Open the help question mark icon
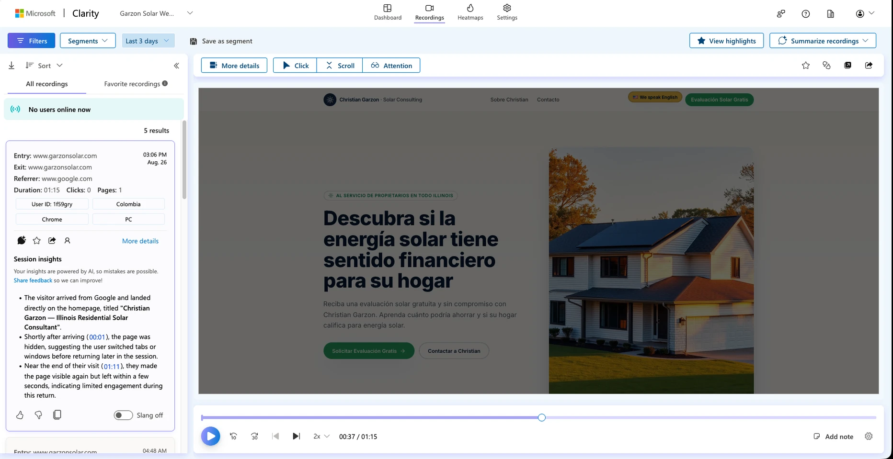Screen dimensions: 893x459 click(806, 13)
